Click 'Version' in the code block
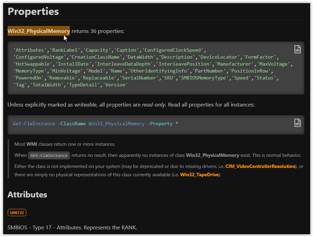 point(115,85)
